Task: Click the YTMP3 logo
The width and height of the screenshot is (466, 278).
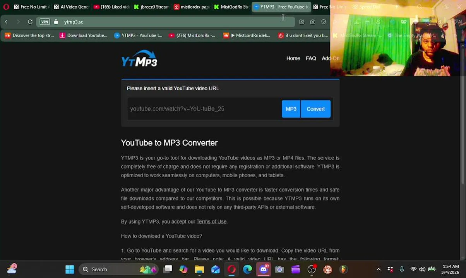Action: point(139,59)
